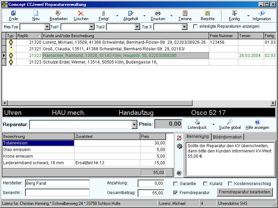Click the Bearbeiten edit icon

click(58, 13)
